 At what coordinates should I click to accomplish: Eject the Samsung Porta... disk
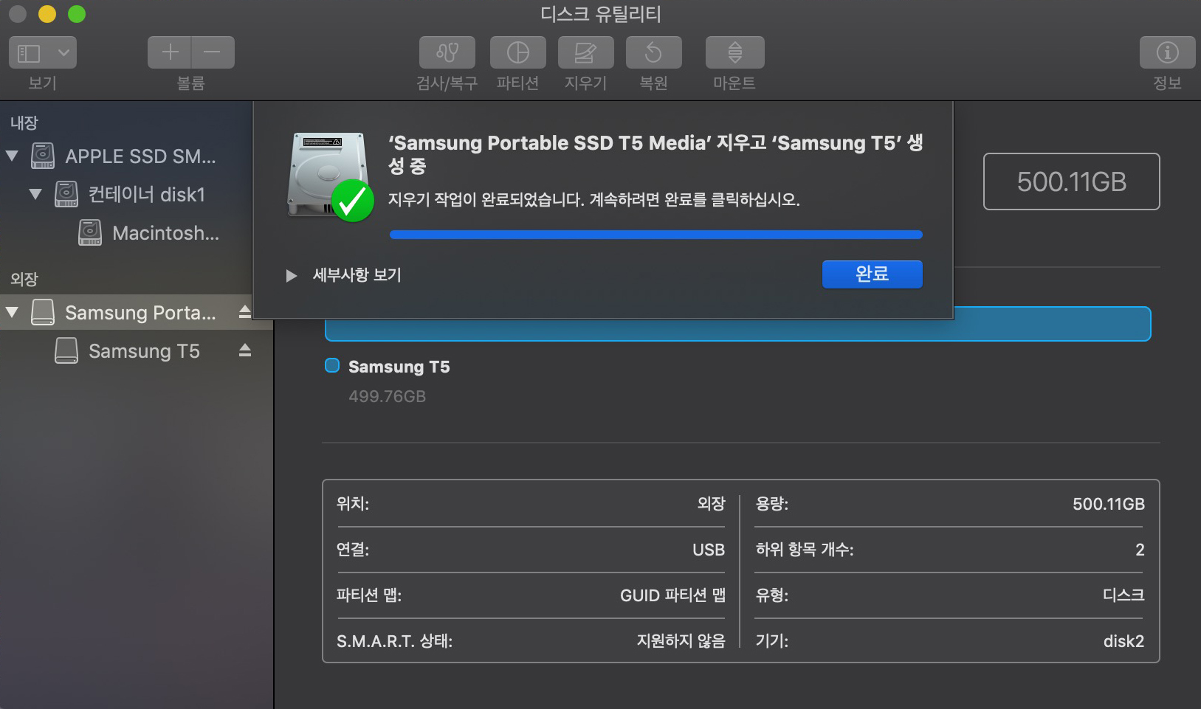point(245,311)
